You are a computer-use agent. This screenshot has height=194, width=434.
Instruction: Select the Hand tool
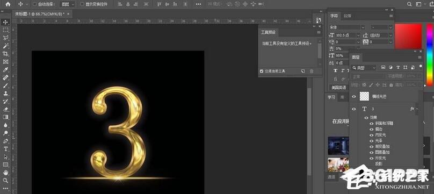click(5, 173)
